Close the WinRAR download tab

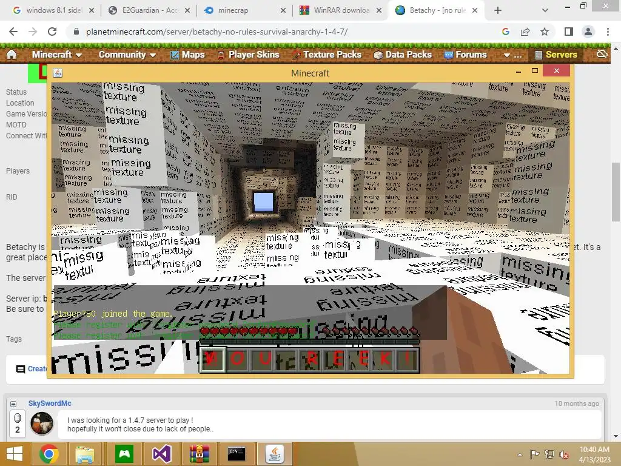coord(379,11)
